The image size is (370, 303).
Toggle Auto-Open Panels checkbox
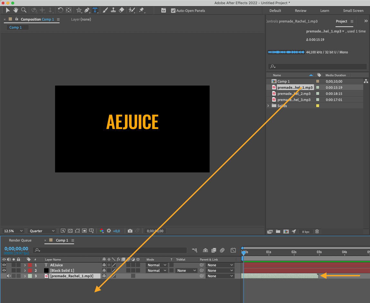[x=173, y=11]
